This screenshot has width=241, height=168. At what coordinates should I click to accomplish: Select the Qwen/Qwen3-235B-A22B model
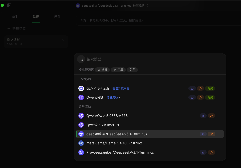coord(150,116)
